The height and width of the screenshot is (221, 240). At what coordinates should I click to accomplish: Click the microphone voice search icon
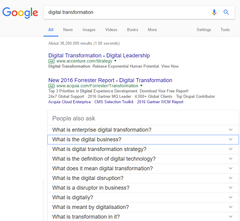click(214, 12)
